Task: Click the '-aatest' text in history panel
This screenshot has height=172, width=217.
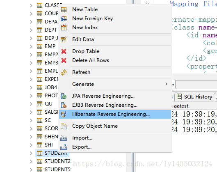Action: [x=180, y=106]
